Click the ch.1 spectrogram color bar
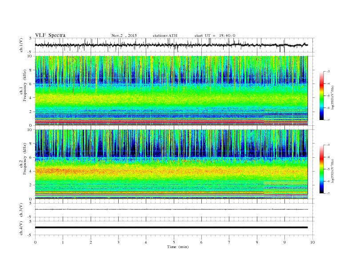 (x=321, y=96)
